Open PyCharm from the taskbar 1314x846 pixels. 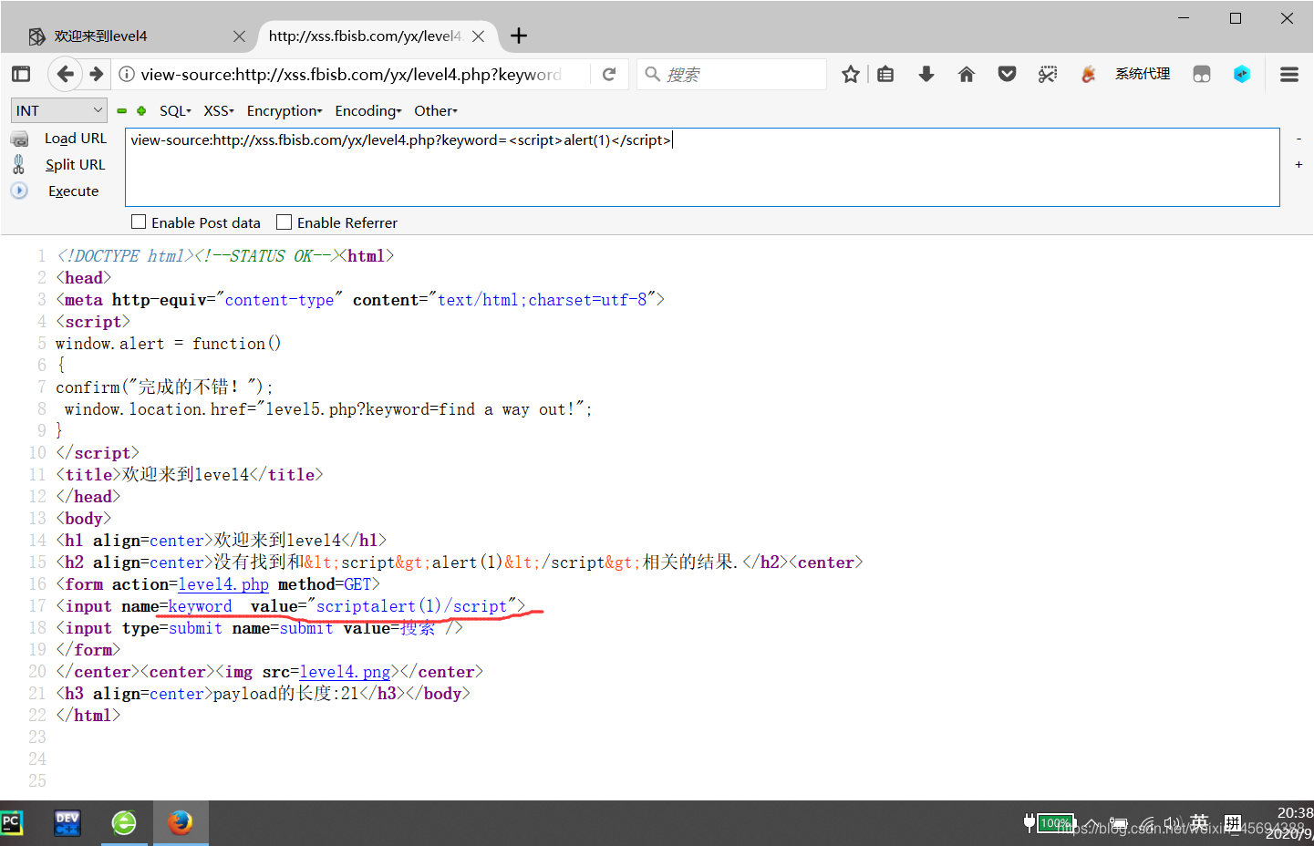pos(11,823)
